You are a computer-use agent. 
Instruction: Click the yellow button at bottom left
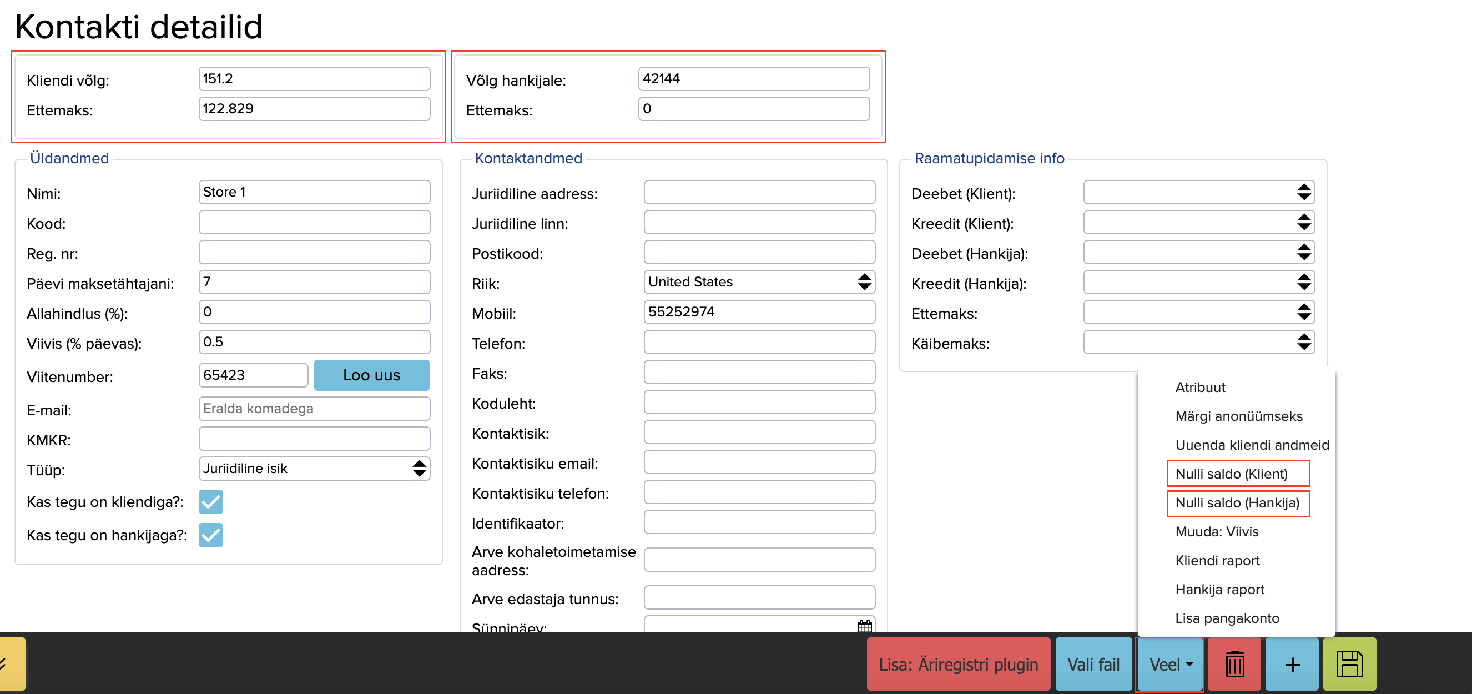pyautogui.click(x=12, y=664)
